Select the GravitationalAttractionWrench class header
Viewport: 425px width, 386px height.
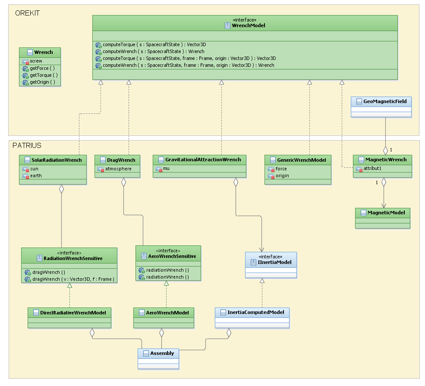[203, 160]
